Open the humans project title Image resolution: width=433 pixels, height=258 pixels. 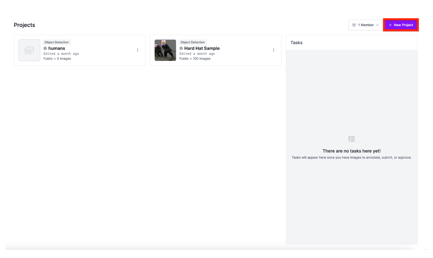pyautogui.click(x=57, y=48)
